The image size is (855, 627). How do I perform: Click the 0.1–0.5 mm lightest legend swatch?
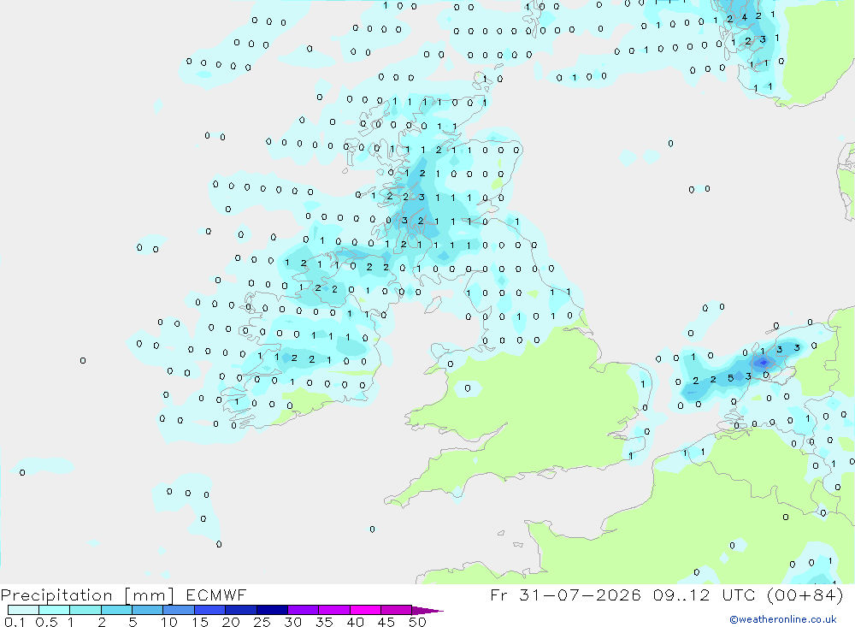[23, 610]
